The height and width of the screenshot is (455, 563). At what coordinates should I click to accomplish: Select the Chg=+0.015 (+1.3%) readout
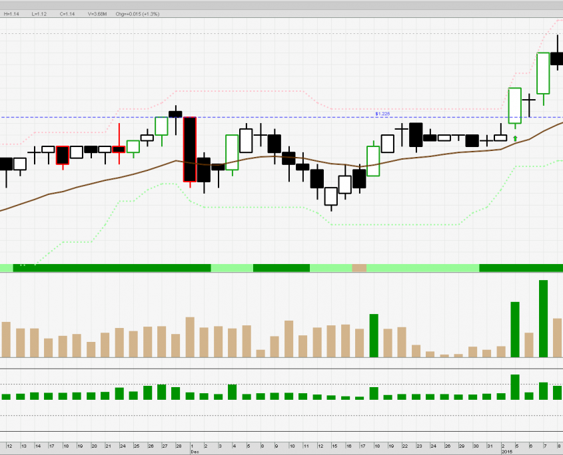pyautogui.click(x=137, y=13)
